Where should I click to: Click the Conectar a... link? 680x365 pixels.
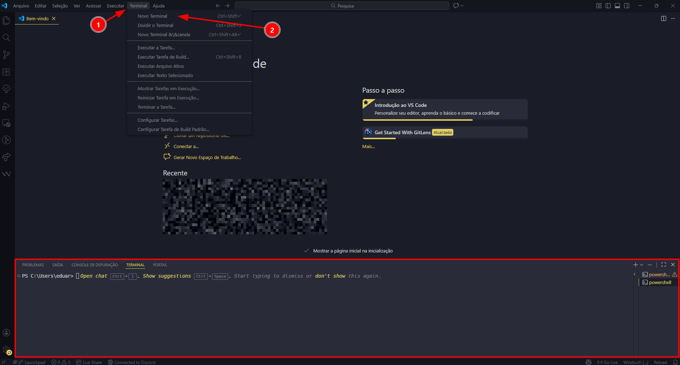(x=186, y=146)
